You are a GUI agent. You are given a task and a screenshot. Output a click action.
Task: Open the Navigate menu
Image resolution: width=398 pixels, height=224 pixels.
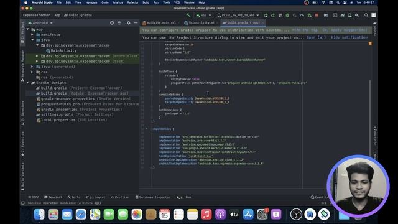point(91,2)
